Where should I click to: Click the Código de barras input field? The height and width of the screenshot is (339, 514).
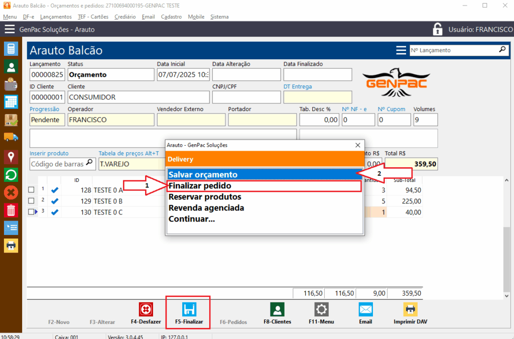[58, 164]
